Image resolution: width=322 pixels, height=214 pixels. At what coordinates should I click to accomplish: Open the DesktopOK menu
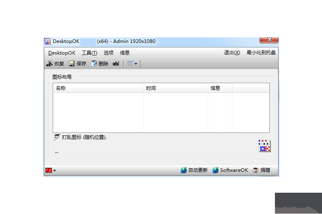coord(62,53)
